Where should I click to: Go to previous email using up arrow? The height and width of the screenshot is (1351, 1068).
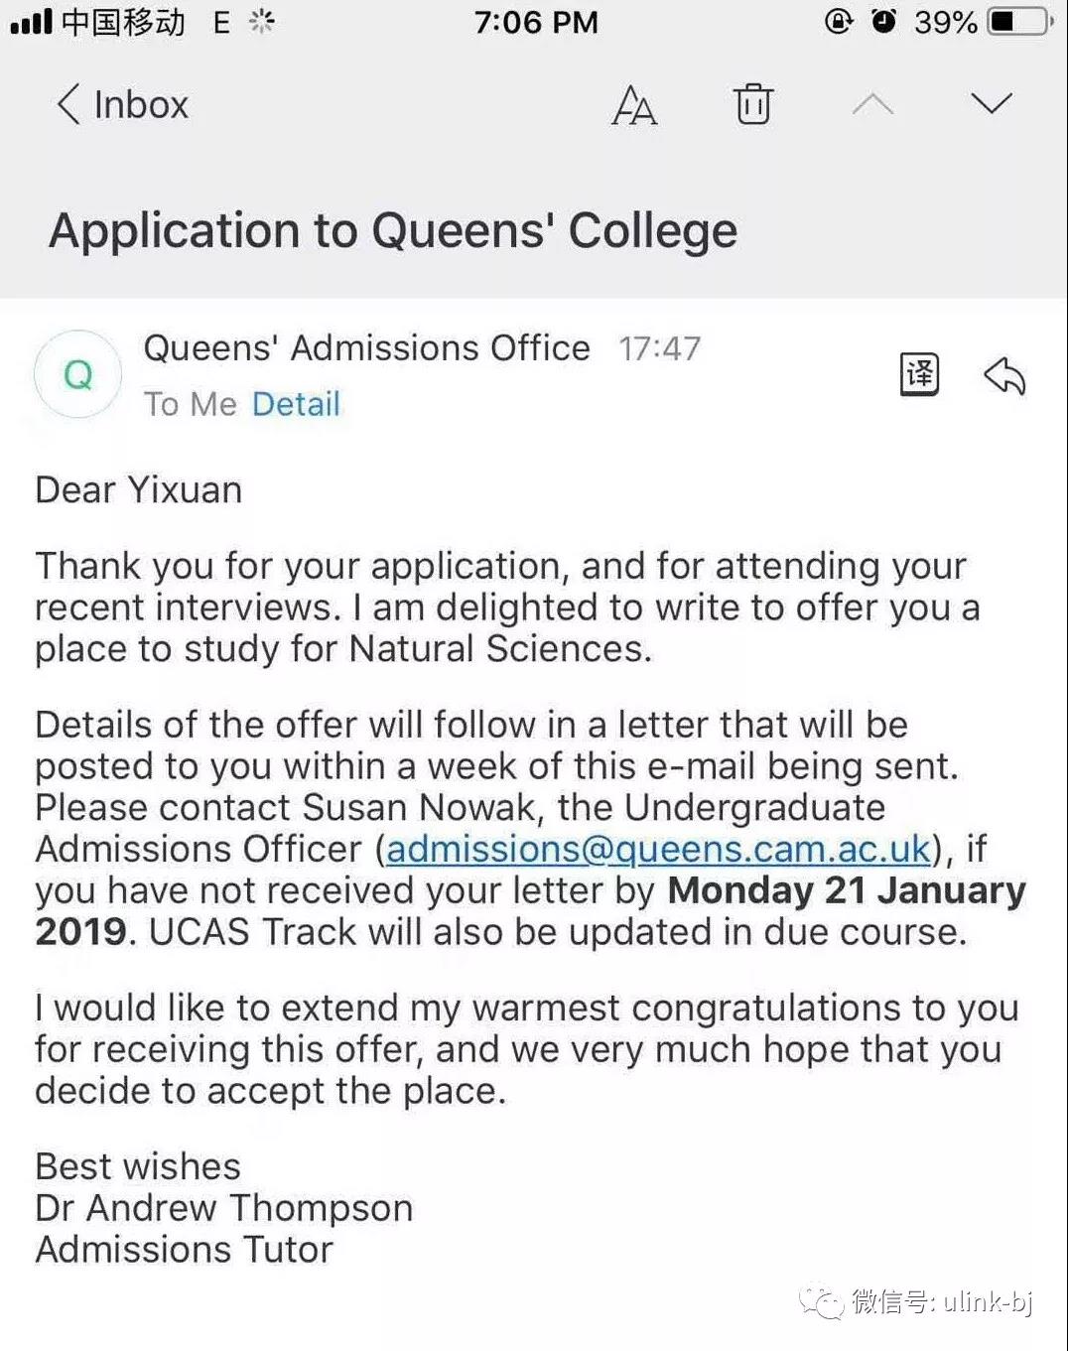(872, 104)
